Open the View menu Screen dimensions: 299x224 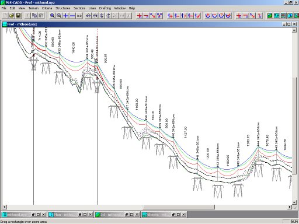(22, 8)
